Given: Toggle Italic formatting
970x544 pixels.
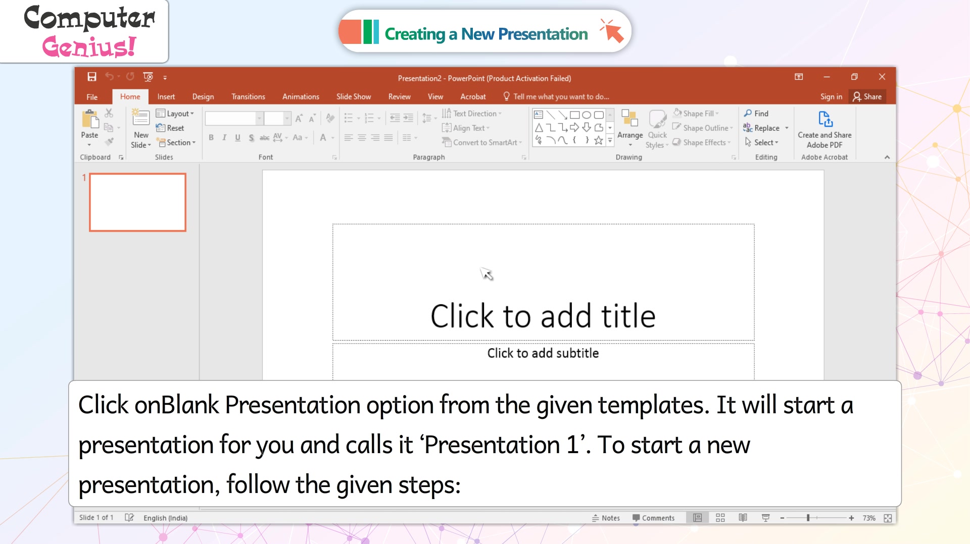Looking at the screenshot, I should pos(224,138).
